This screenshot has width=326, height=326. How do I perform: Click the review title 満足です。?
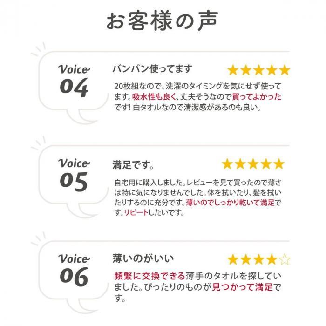[133, 165]
